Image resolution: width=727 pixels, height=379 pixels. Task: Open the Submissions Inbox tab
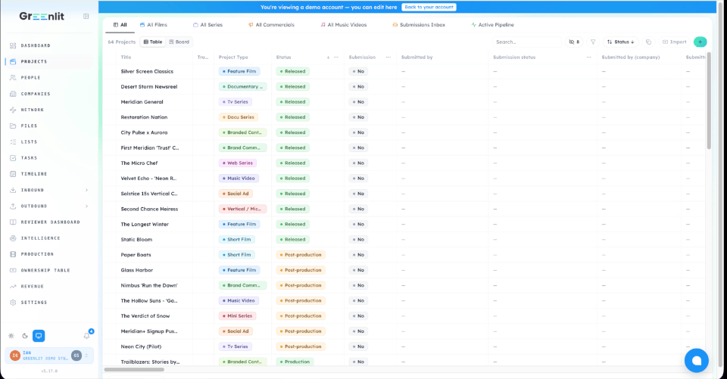pos(419,25)
